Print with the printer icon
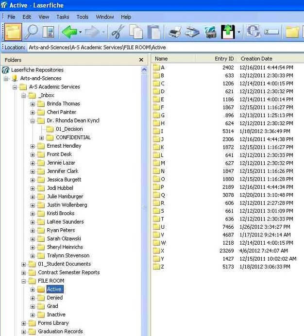 [175, 32]
